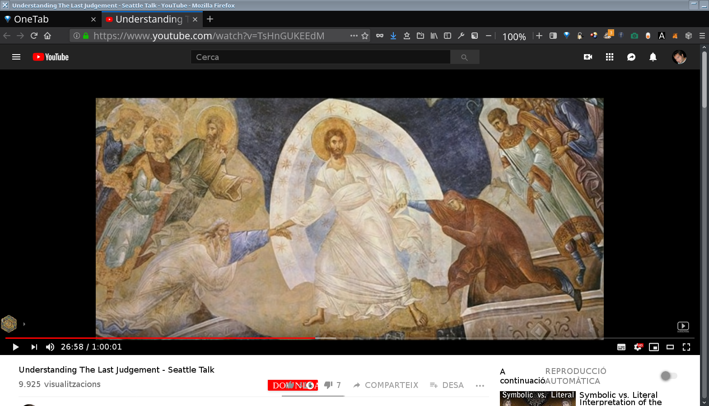
Task: Toggle Reproducció Automàtica autoplay switch
Action: point(668,376)
